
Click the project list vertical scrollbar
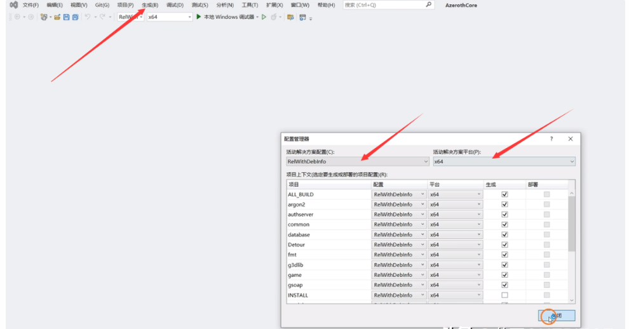(x=572, y=222)
